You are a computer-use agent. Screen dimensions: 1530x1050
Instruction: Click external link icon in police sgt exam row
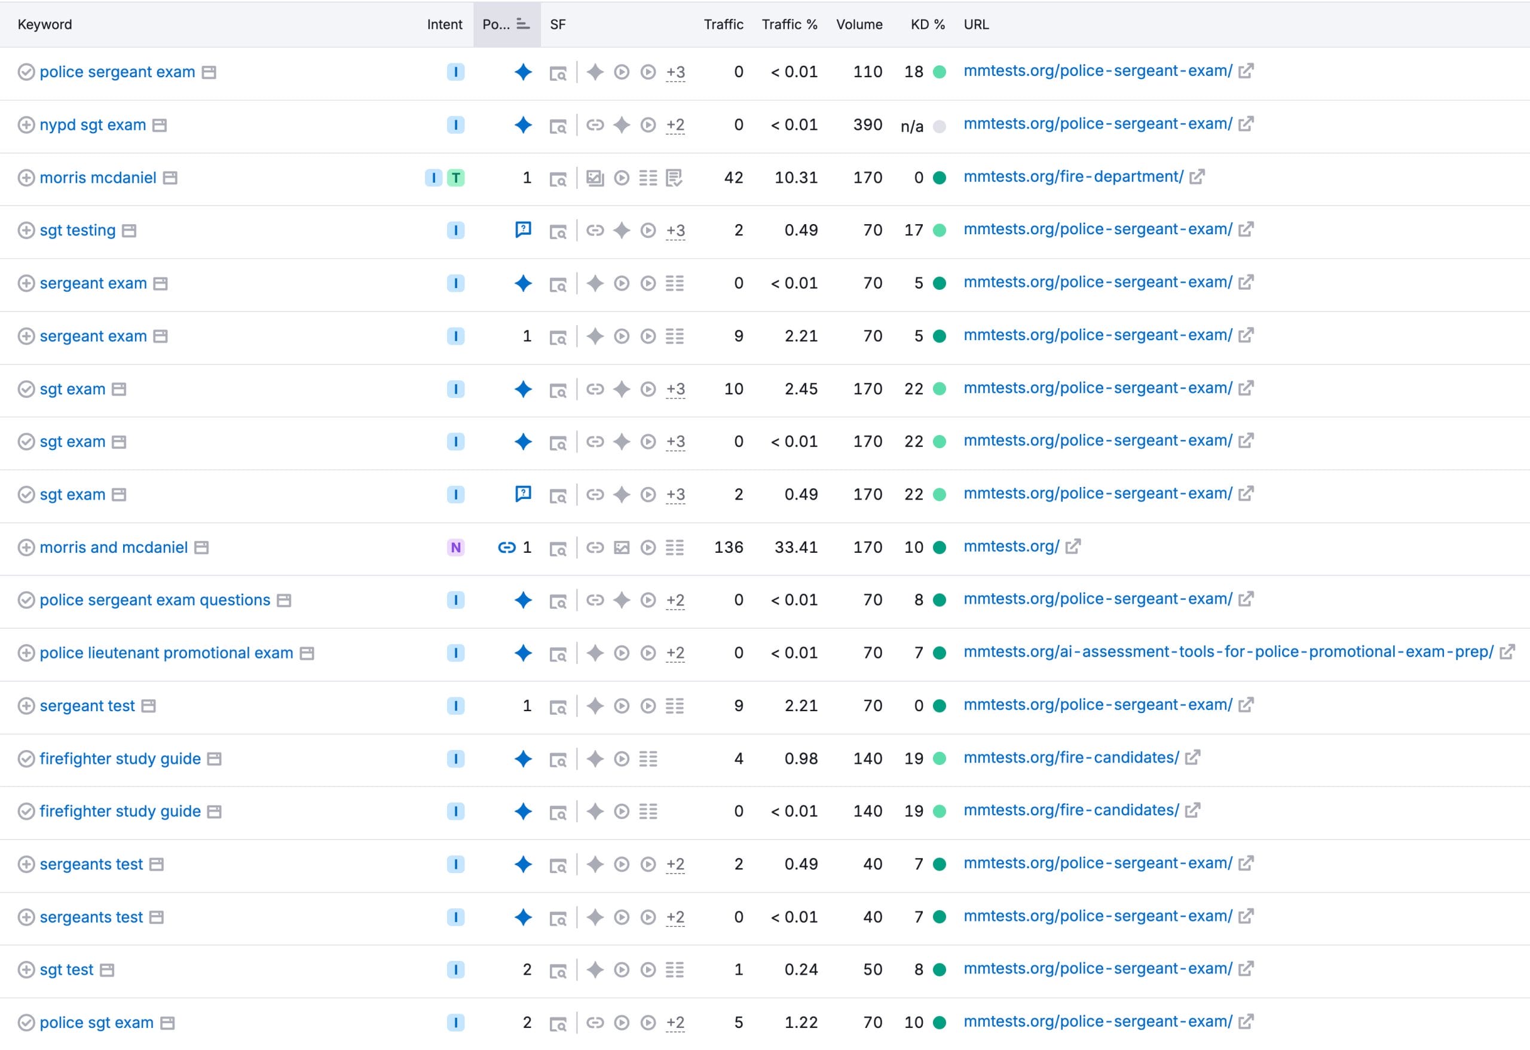(x=1246, y=1022)
